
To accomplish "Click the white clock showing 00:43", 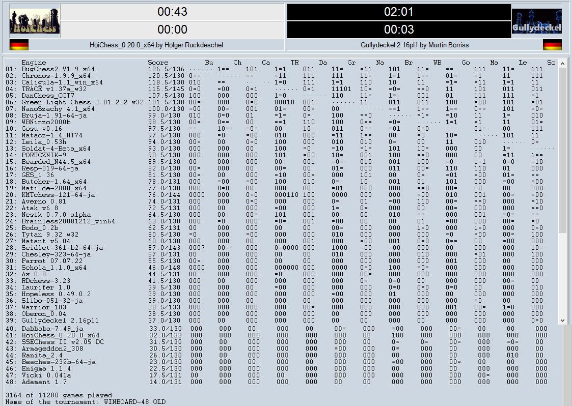I will (x=172, y=12).
